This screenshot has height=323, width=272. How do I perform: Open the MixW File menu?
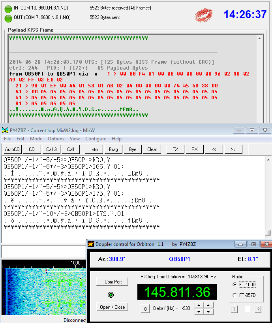(x=8, y=139)
